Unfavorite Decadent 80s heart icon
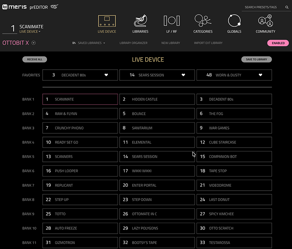This screenshot has width=292, height=249. [x=106, y=75]
